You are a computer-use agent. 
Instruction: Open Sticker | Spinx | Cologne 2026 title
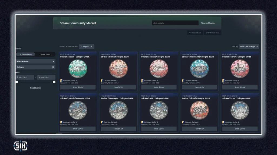pos(156,57)
